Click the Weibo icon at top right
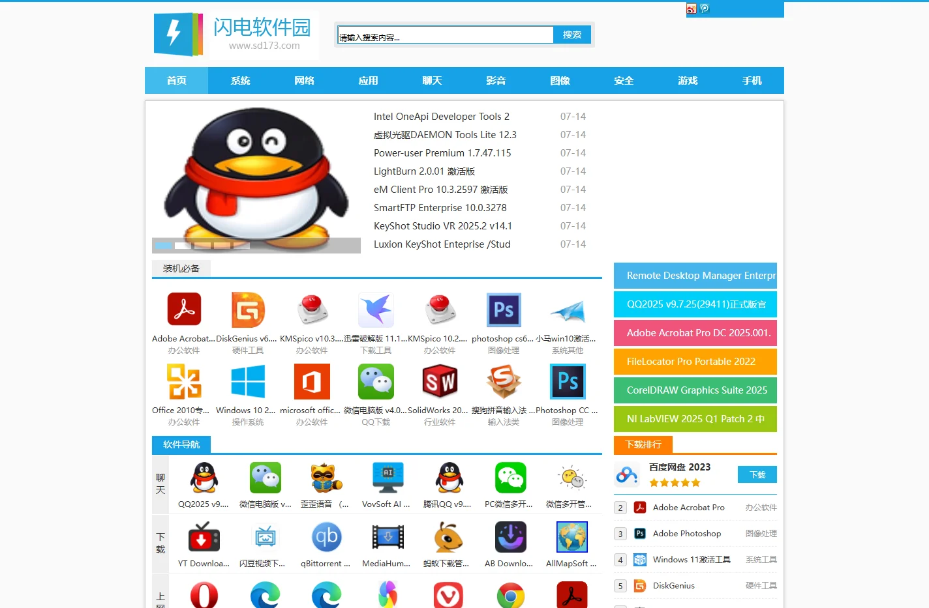Image resolution: width=929 pixels, height=608 pixels. pos(692,9)
